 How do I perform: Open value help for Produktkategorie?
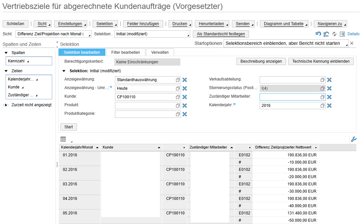click(178, 114)
